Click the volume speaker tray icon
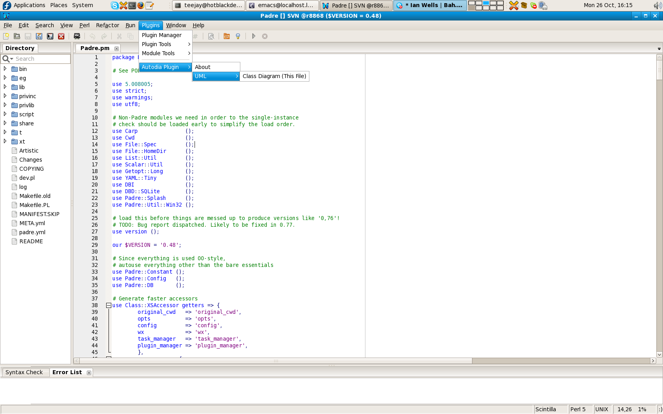 pyautogui.click(x=657, y=5)
